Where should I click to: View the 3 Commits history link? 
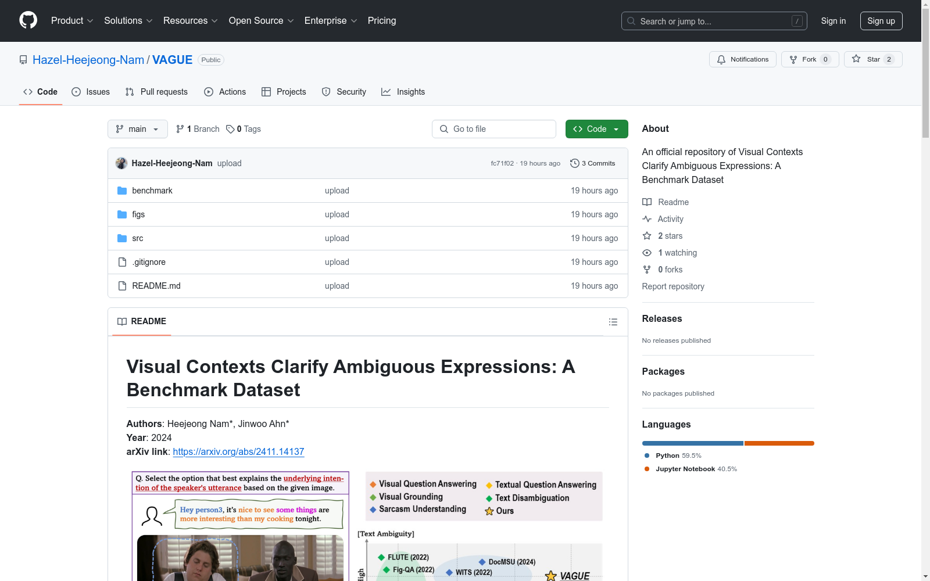coord(593,163)
